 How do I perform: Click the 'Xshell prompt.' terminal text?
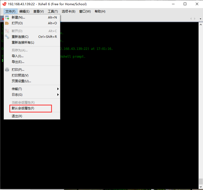pos(73,57)
